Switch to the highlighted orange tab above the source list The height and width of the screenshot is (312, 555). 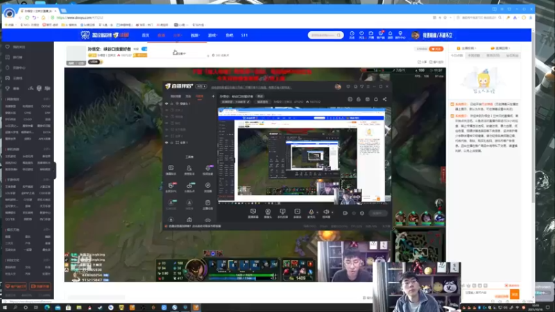(x=200, y=96)
